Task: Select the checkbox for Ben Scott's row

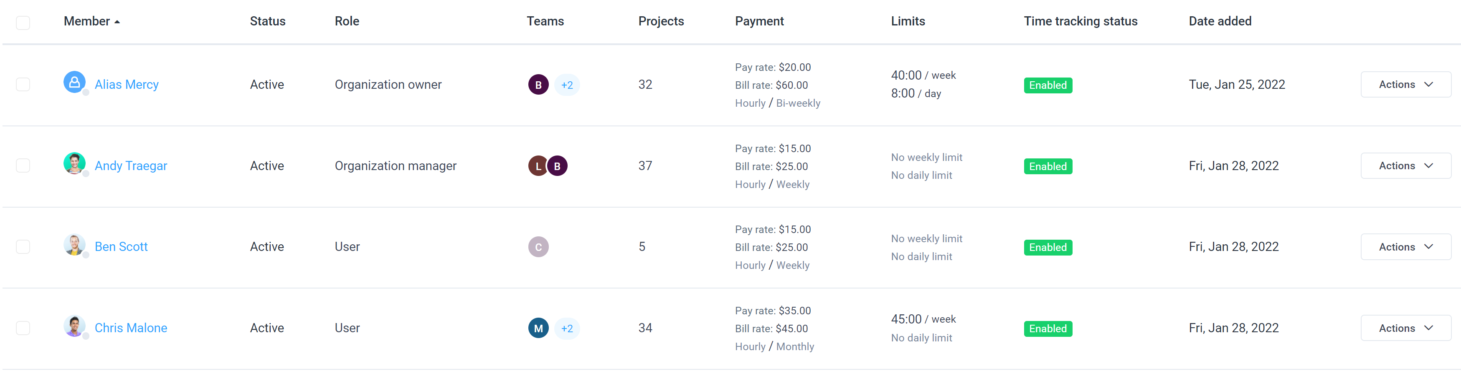Action: point(23,247)
